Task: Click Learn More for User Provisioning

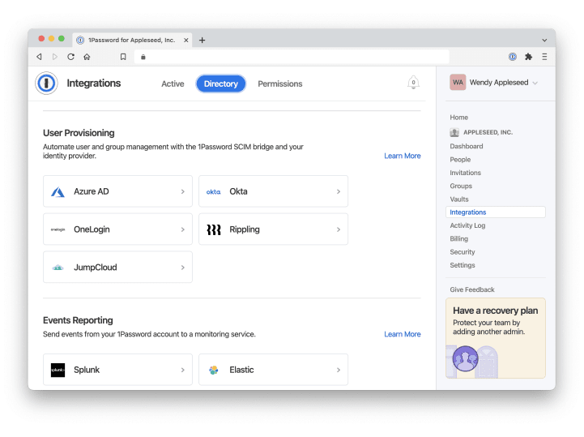Action: point(403,156)
